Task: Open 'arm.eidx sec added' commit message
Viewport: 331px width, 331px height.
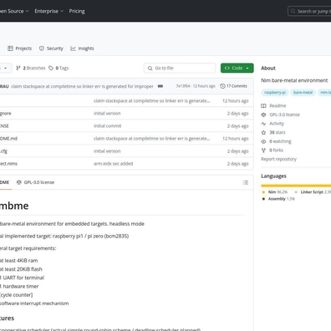Action: [113, 164]
